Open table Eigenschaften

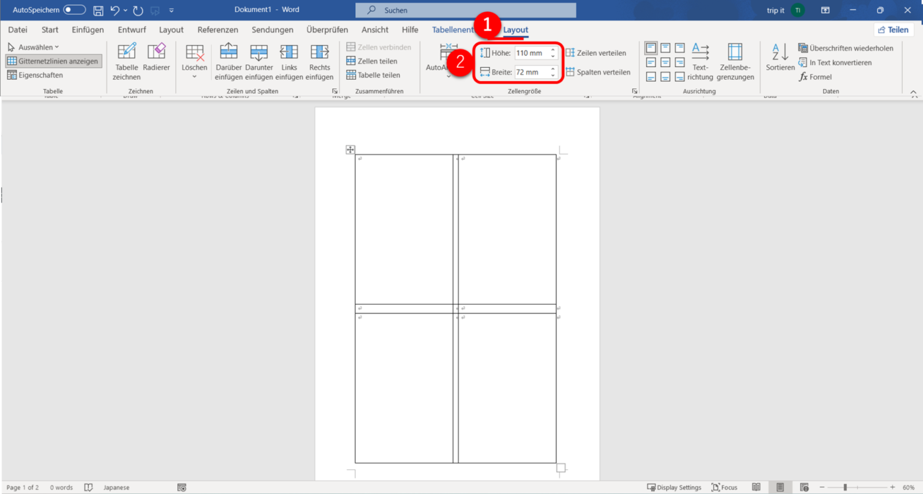point(35,75)
